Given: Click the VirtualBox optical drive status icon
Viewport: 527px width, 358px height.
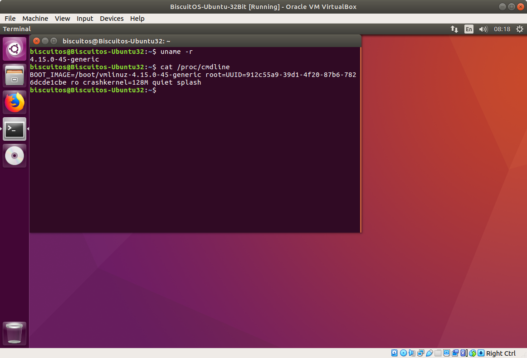Looking at the screenshot, I should [x=403, y=353].
